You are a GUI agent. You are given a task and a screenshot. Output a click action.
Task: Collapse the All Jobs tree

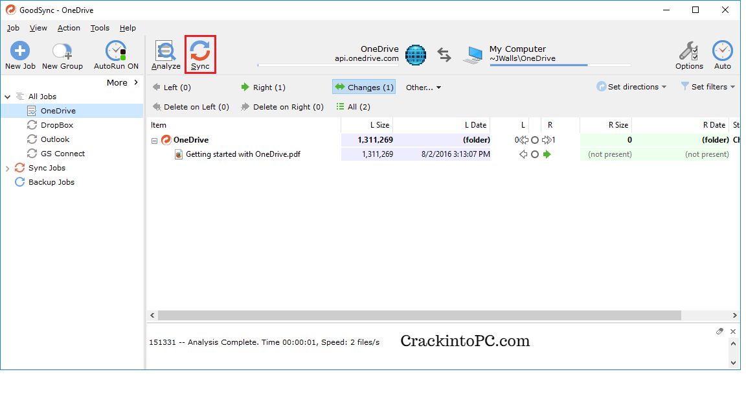[8, 97]
